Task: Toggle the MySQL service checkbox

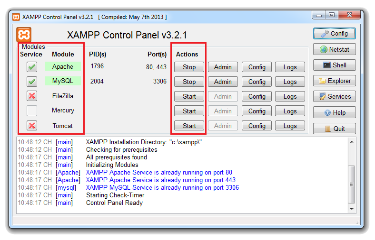Action: 32,82
